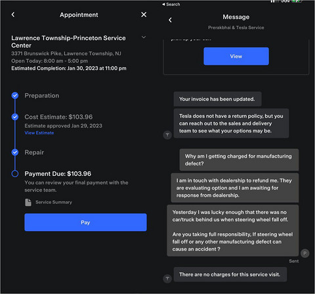Select the Payment Due empty step circle
Viewport: 315px width, 294px height.
15,174
